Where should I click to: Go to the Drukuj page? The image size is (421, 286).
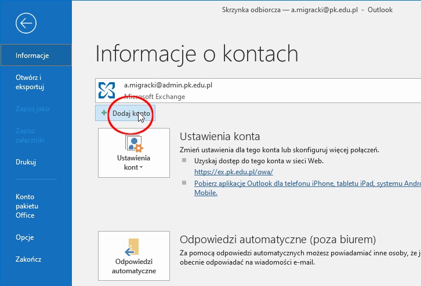26,162
